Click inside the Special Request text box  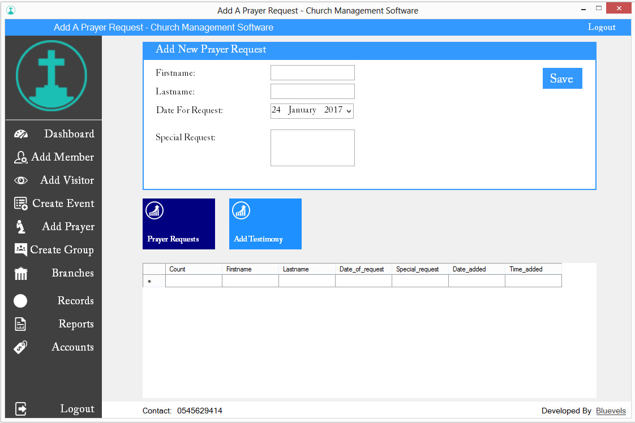[x=312, y=148]
